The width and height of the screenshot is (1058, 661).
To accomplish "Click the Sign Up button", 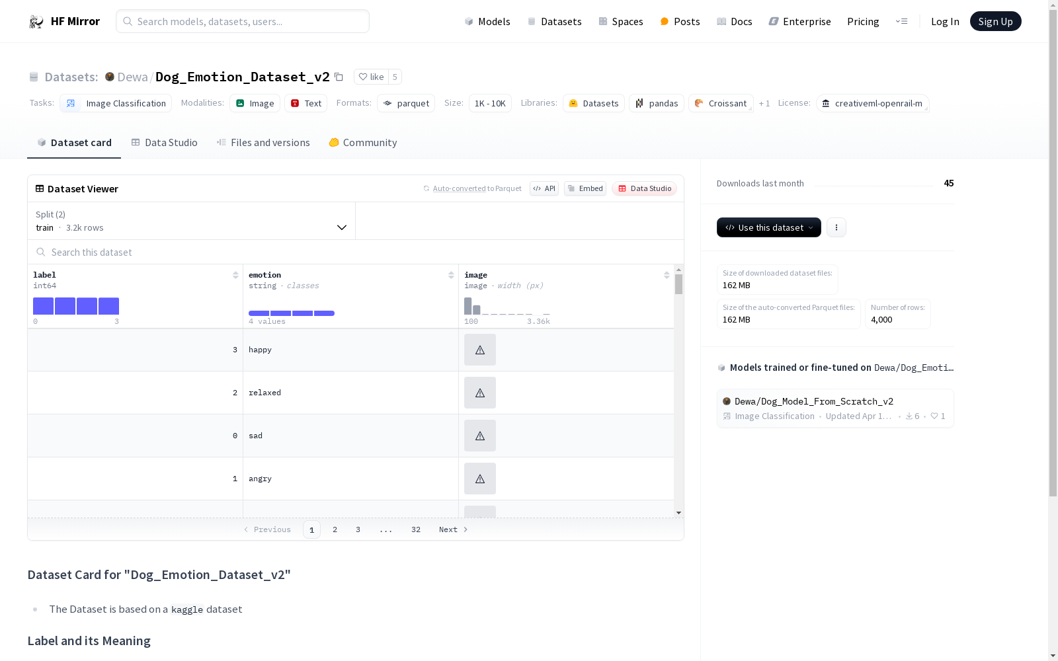I will click(x=995, y=21).
